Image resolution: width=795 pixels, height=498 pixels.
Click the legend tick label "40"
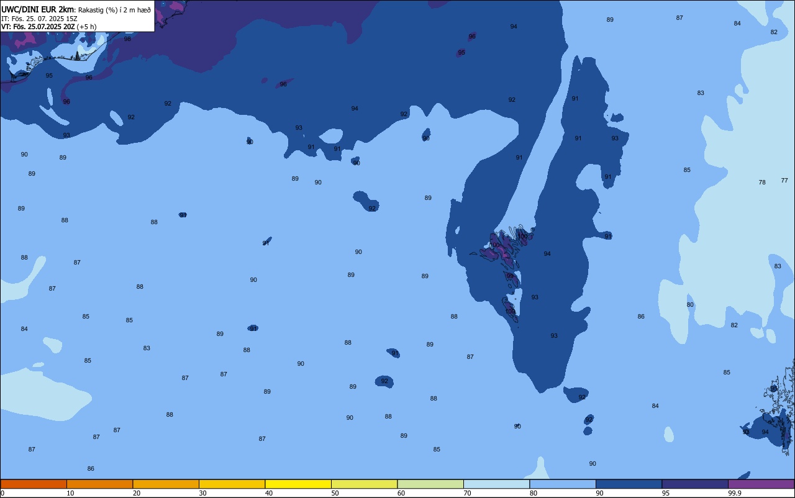(x=269, y=493)
